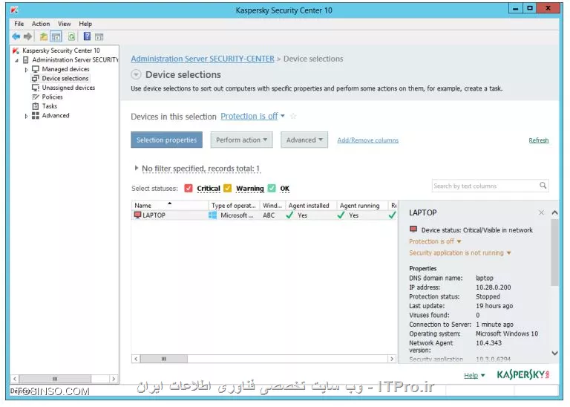Viewport: 570px width, 407px height.
Task: Click the red device status icon in the details panel
Action: tap(413, 229)
